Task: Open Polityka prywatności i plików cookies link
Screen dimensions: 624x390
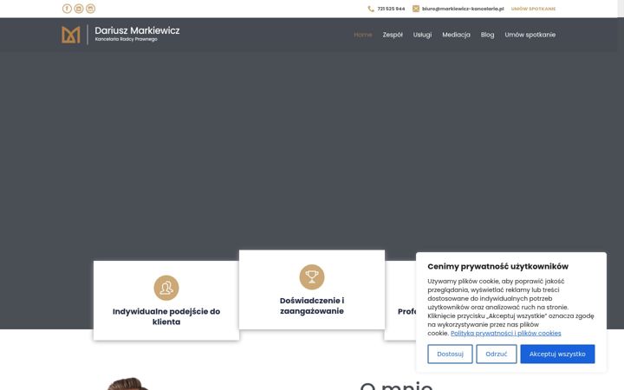Action: point(506,333)
